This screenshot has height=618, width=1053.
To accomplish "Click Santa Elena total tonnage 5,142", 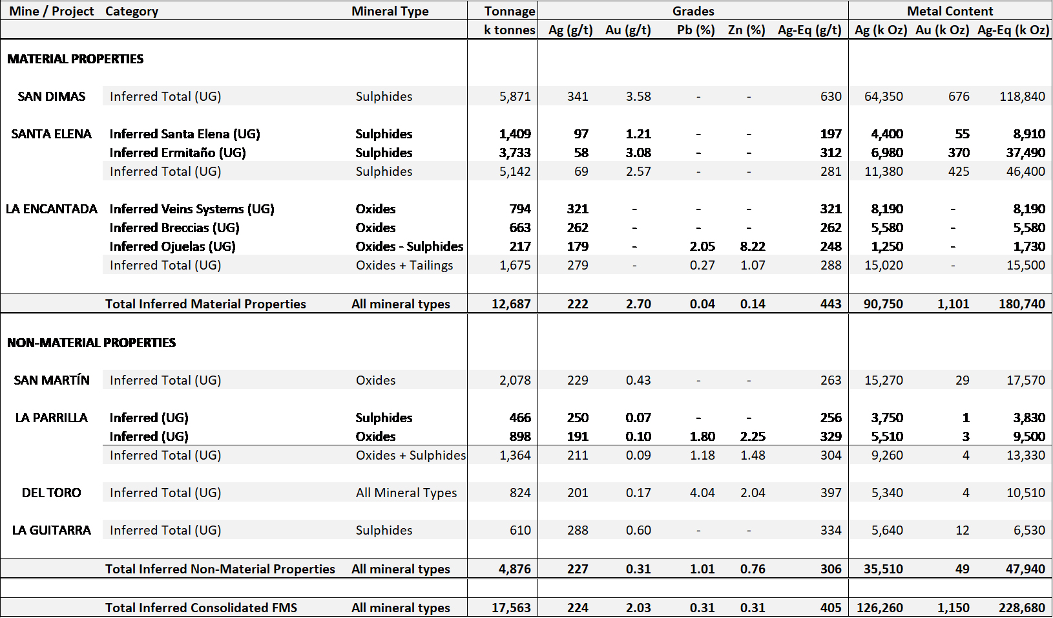I will coord(515,171).
